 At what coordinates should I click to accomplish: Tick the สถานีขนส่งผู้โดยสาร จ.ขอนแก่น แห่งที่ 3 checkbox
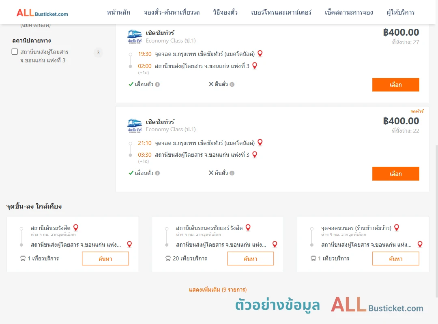(x=15, y=51)
